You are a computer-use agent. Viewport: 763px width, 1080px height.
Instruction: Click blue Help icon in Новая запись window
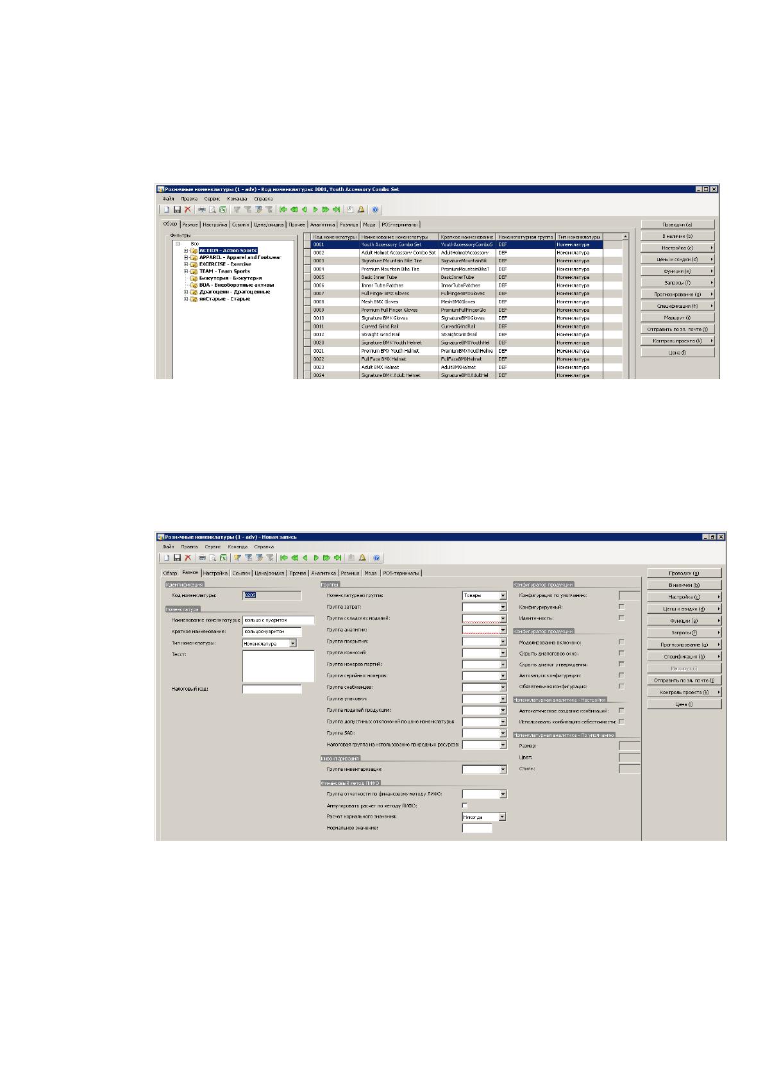(x=376, y=558)
